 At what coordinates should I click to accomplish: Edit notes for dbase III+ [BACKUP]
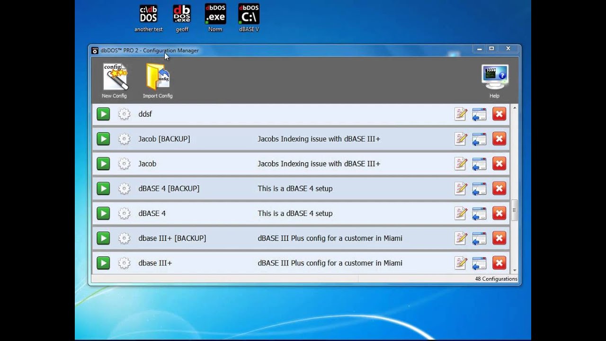(461, 238)
